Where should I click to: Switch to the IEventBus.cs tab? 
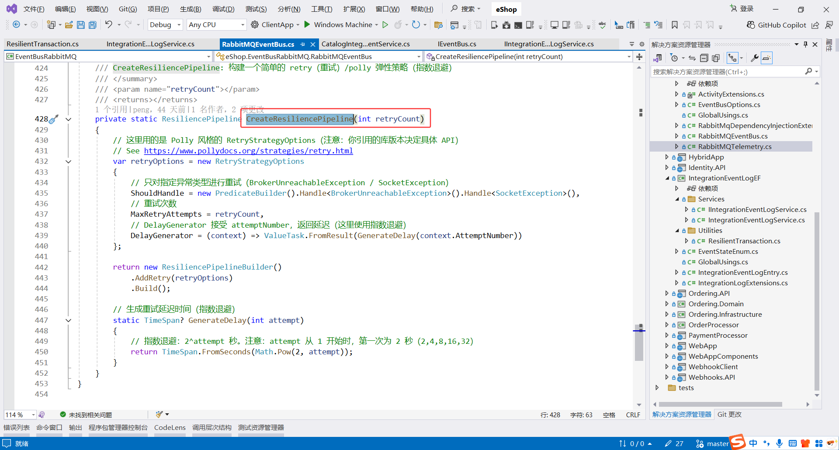coord(457,44)
